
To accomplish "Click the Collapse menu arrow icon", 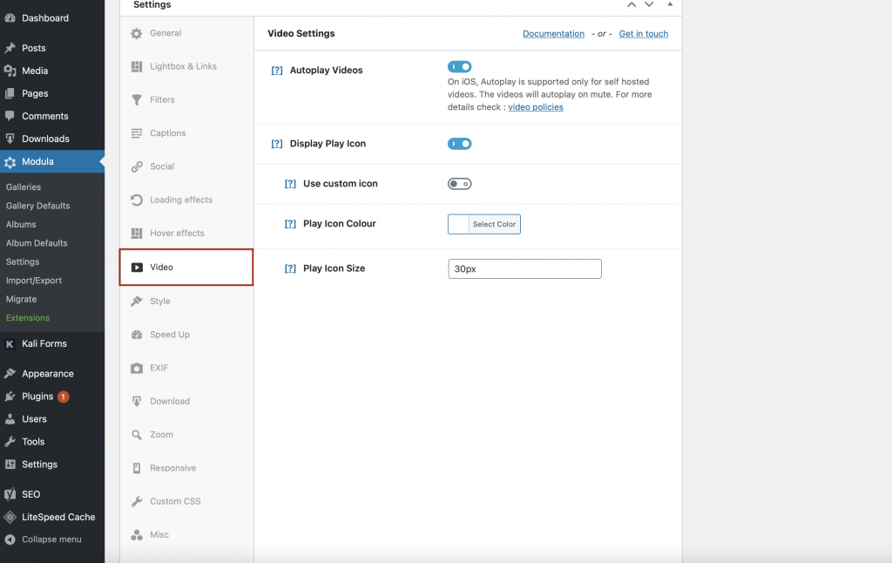I will pyautogui.click(x=10, y=539).
